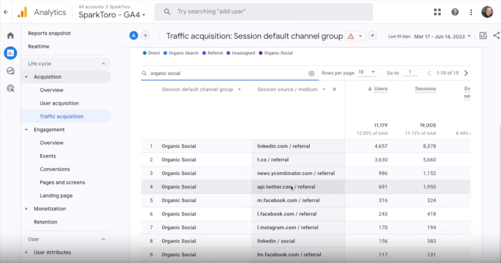Select User acquisition in sidebar

click(x=59, y=103)
